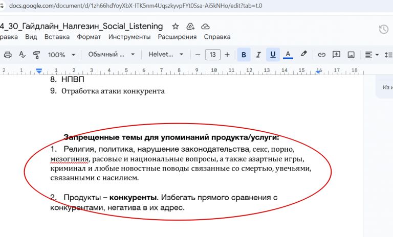Open the Формат menu
This screenshot has width=393, height=237.
tap(89, 37)
